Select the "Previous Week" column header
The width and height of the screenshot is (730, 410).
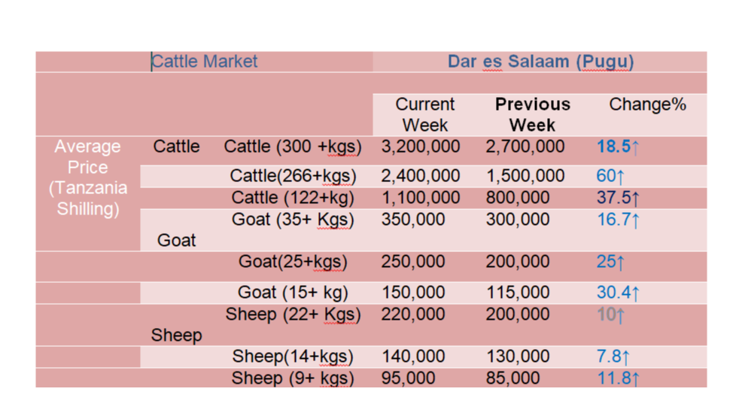[x=533, y=114]
